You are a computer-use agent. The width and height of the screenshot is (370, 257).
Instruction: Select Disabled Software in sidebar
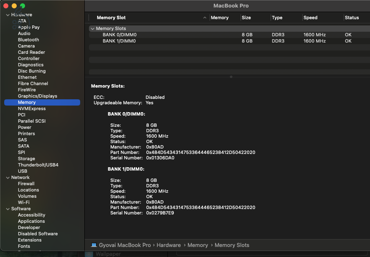[38, 234]
